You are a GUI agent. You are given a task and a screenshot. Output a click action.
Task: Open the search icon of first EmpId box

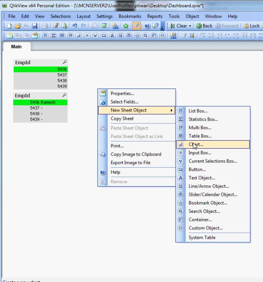[65, 62]
